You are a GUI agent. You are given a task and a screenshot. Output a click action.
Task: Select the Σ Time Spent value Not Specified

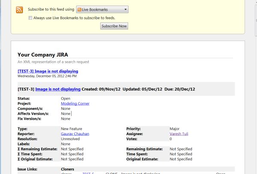(72, 154)
